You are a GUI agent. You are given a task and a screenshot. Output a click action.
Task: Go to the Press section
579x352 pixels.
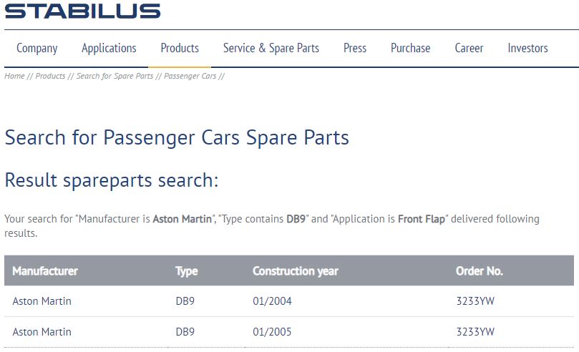[x=355, y=48]
